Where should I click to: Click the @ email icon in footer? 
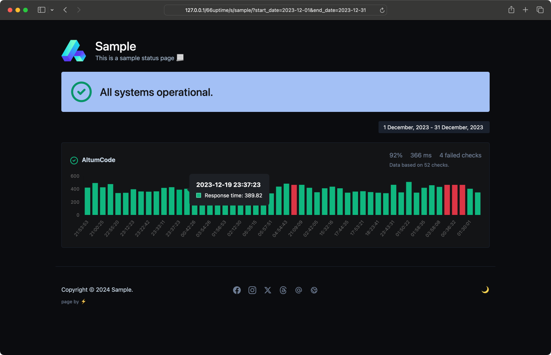point(299,290)
